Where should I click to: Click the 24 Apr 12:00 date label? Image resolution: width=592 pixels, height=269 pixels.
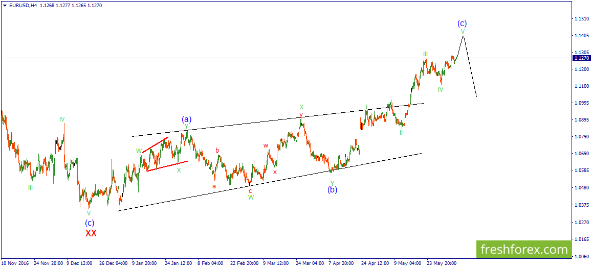[376, 263]
